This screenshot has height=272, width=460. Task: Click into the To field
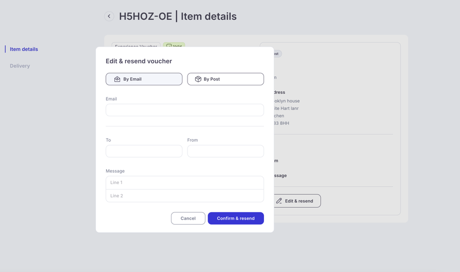[x=144, y=151]
